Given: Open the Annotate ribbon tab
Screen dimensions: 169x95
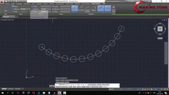Looking at the screenshot, I should pyautogui.click(x=19, y=4).
